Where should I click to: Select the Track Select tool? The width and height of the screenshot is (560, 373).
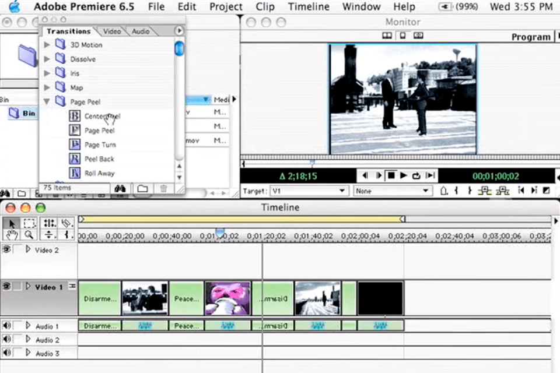coord(50,223)
